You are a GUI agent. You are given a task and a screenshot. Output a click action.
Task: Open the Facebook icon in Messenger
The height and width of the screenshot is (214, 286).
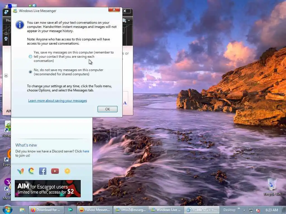click(43, 171)
